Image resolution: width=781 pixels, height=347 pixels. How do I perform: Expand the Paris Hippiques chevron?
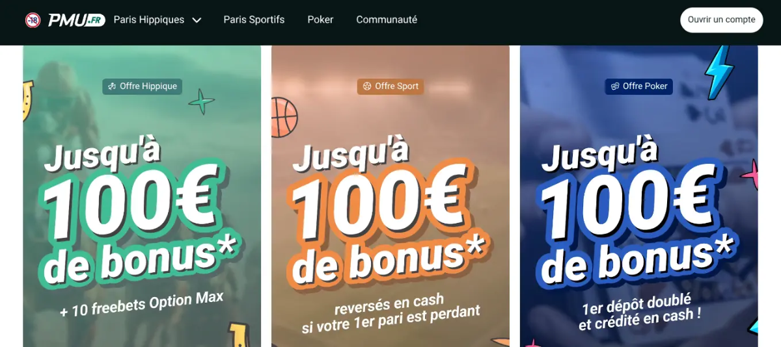(x=197, y=20)
